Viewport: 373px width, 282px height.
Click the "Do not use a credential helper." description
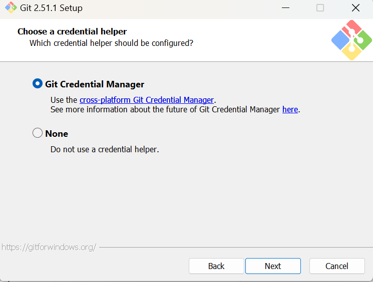[105, 149]
